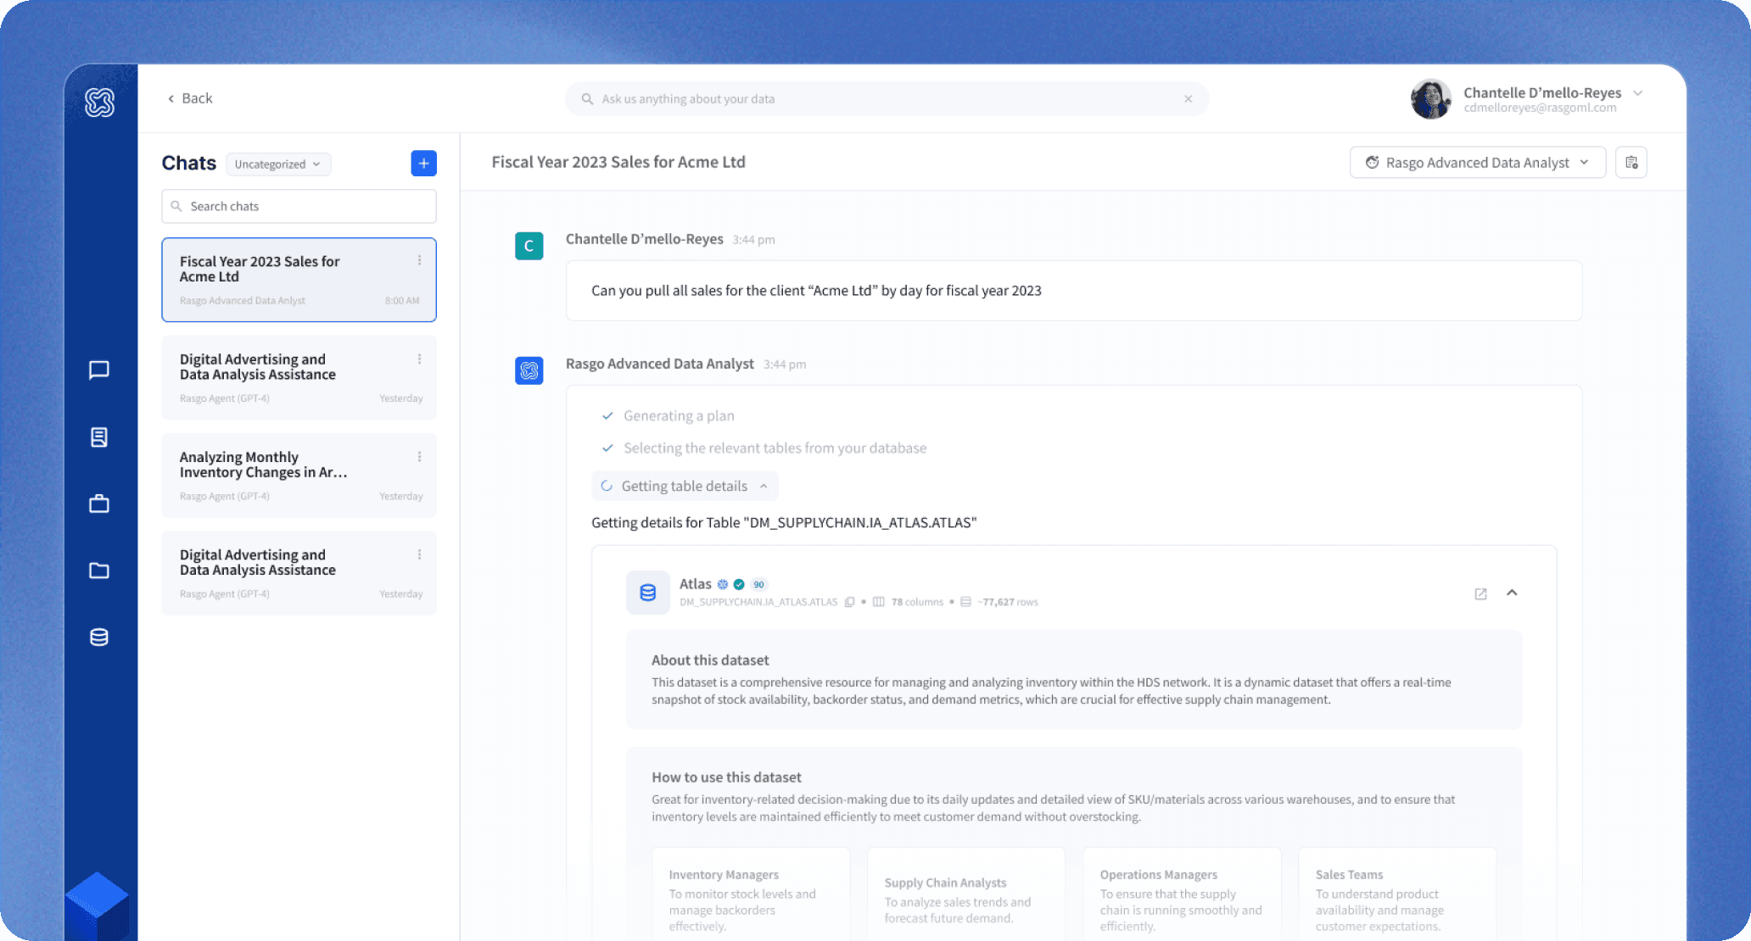Click the Search chats field
The width and height of the screenshot is (1751, 941).
click(299, 206)
